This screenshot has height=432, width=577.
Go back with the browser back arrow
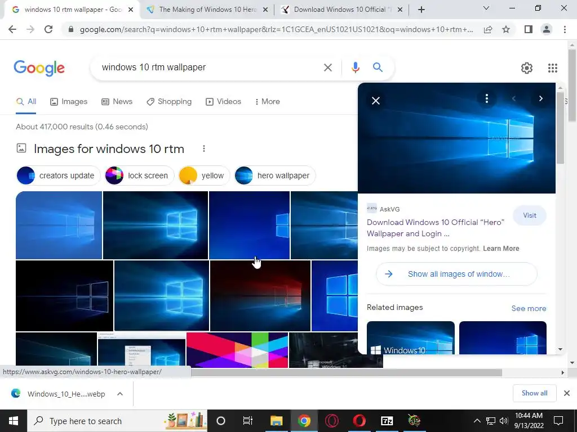click(12, 29)
